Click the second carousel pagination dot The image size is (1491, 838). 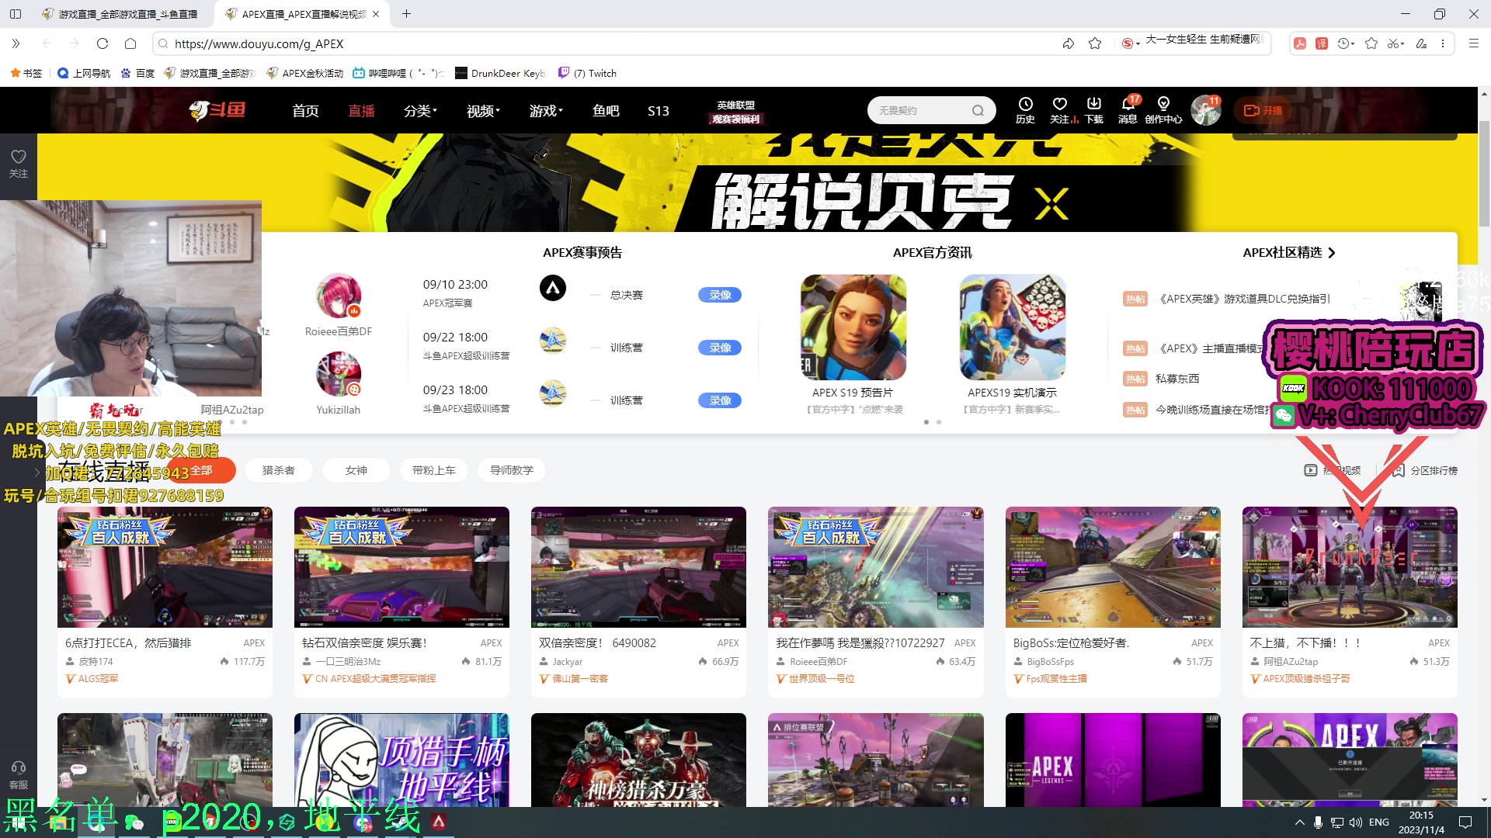939,422
